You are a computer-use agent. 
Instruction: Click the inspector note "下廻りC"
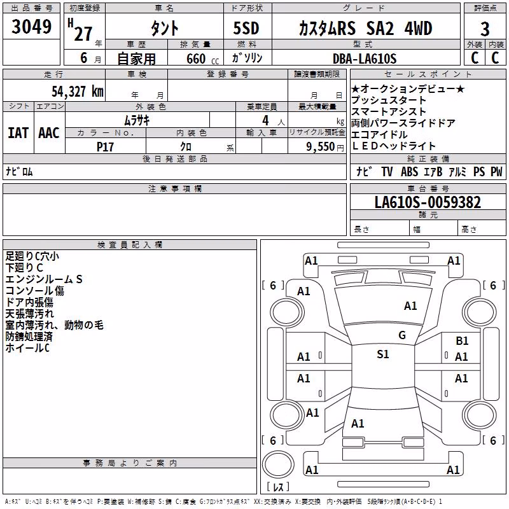coord(24,268)
